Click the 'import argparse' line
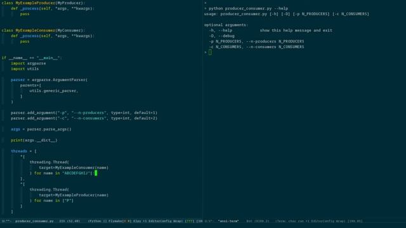 click(28, 63)
